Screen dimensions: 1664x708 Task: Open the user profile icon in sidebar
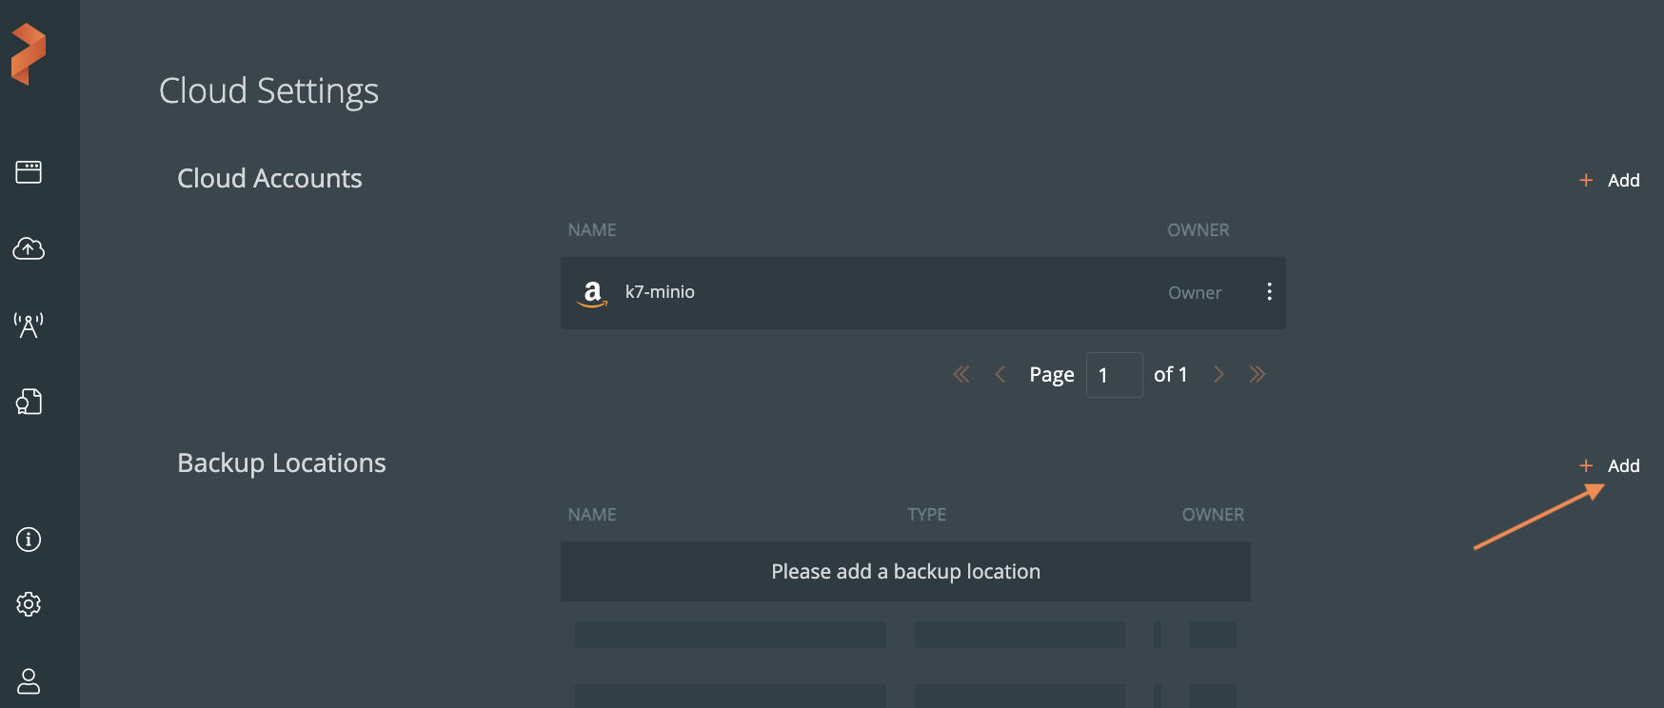pyautogui.click(x=29, y=680)
